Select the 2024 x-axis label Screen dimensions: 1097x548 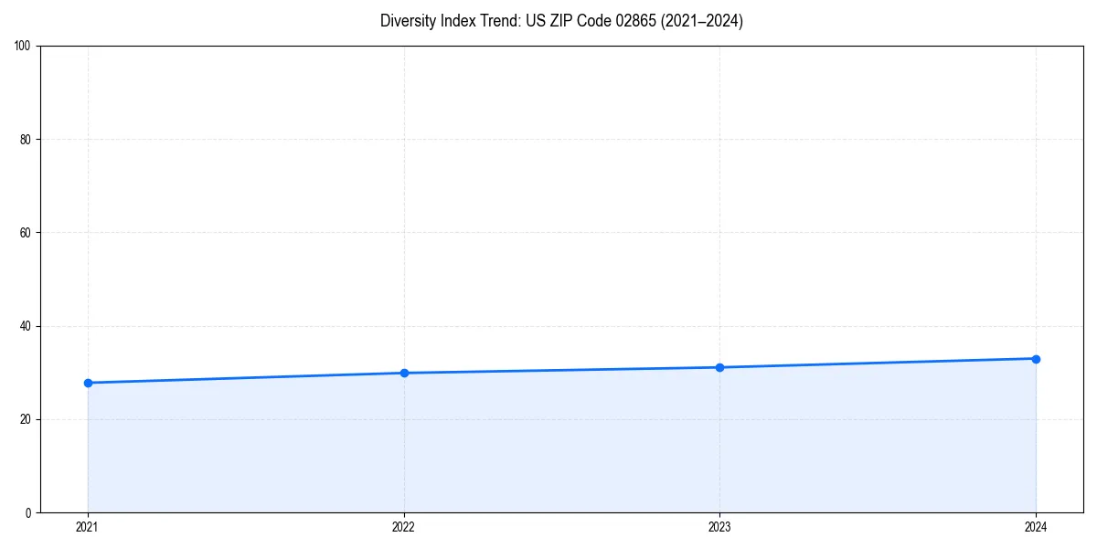[x=1036, y=527]
